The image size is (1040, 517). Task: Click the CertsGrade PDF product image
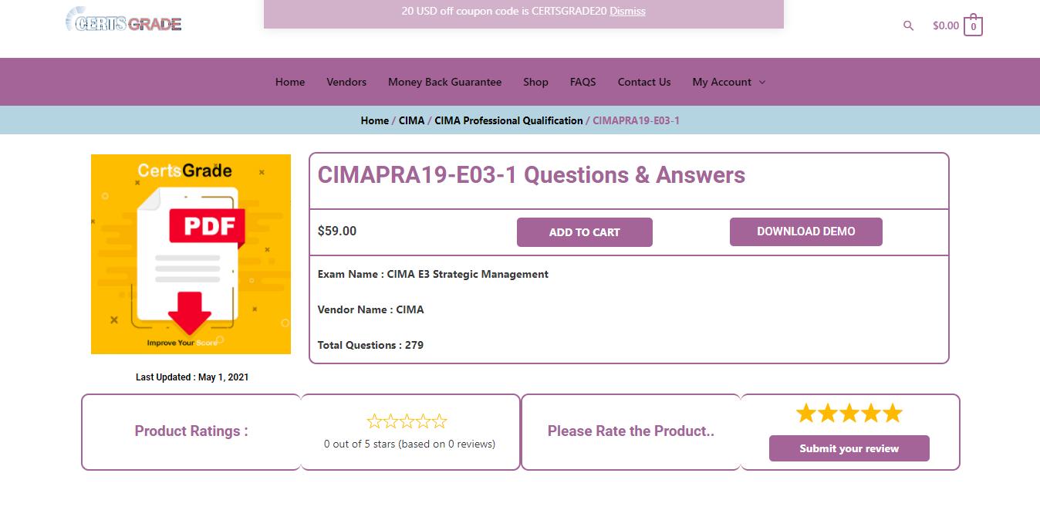(191, 254)
